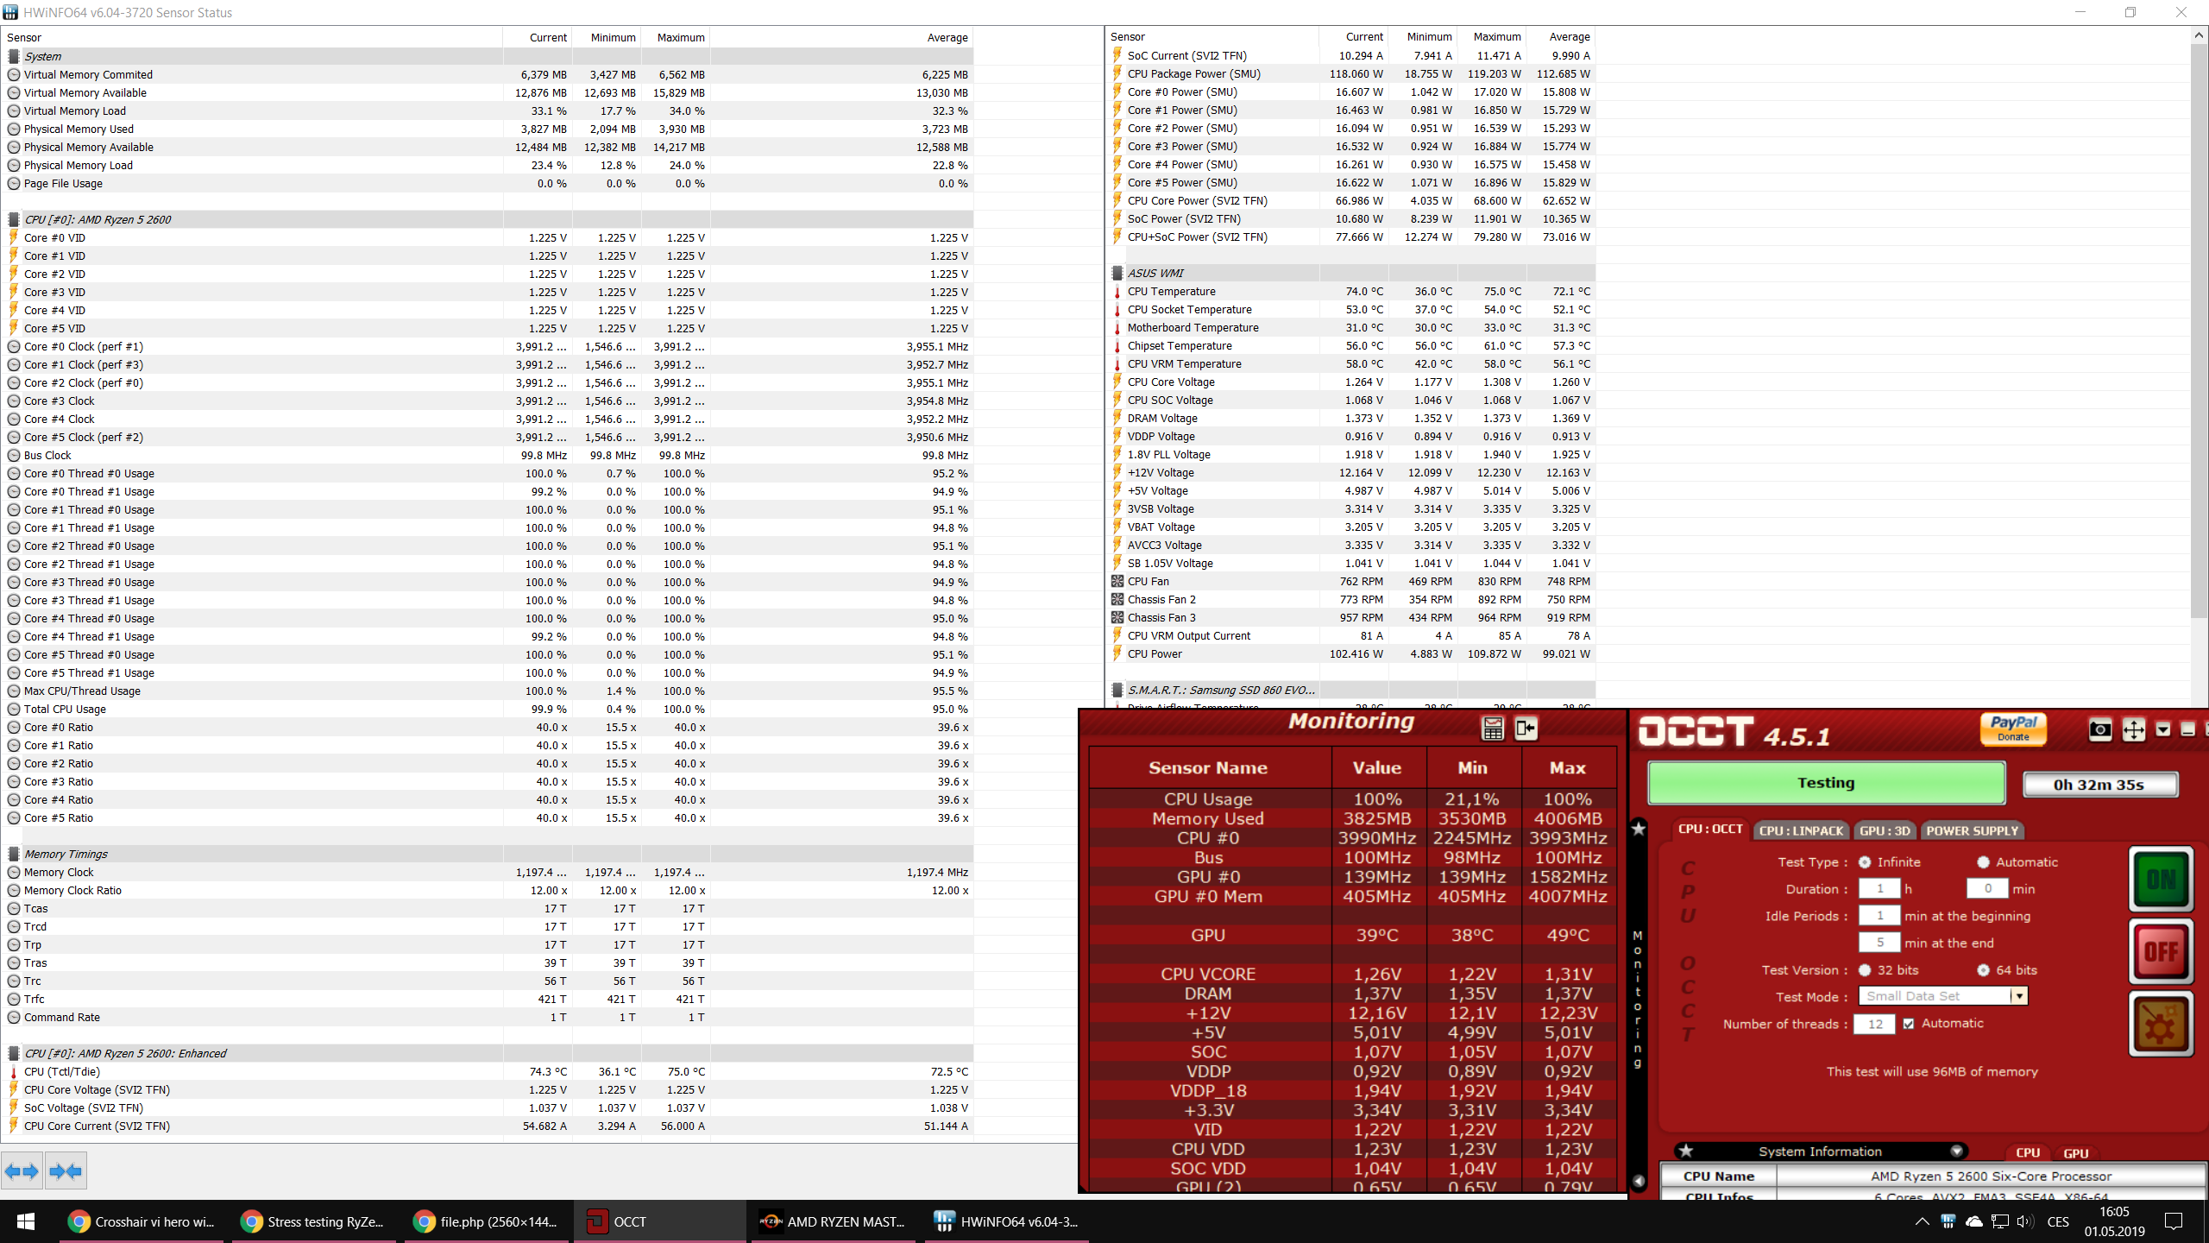This screenshot has height=1243, width=2209.
Task: Open OCCT test settings gear icon
Action: click(2160, 1025)
